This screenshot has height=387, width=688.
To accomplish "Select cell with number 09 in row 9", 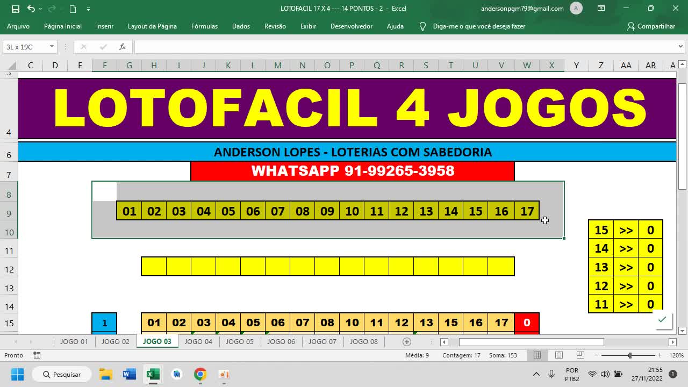I will (x=327, y=211).
